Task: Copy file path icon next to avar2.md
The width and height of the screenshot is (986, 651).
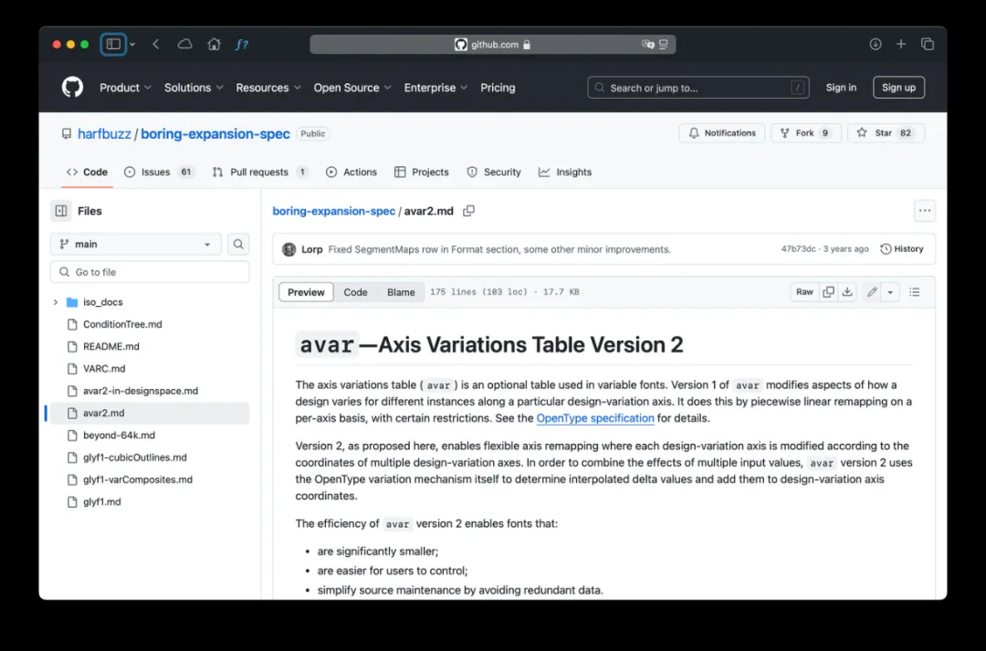Action: click(x=468, y=211)
